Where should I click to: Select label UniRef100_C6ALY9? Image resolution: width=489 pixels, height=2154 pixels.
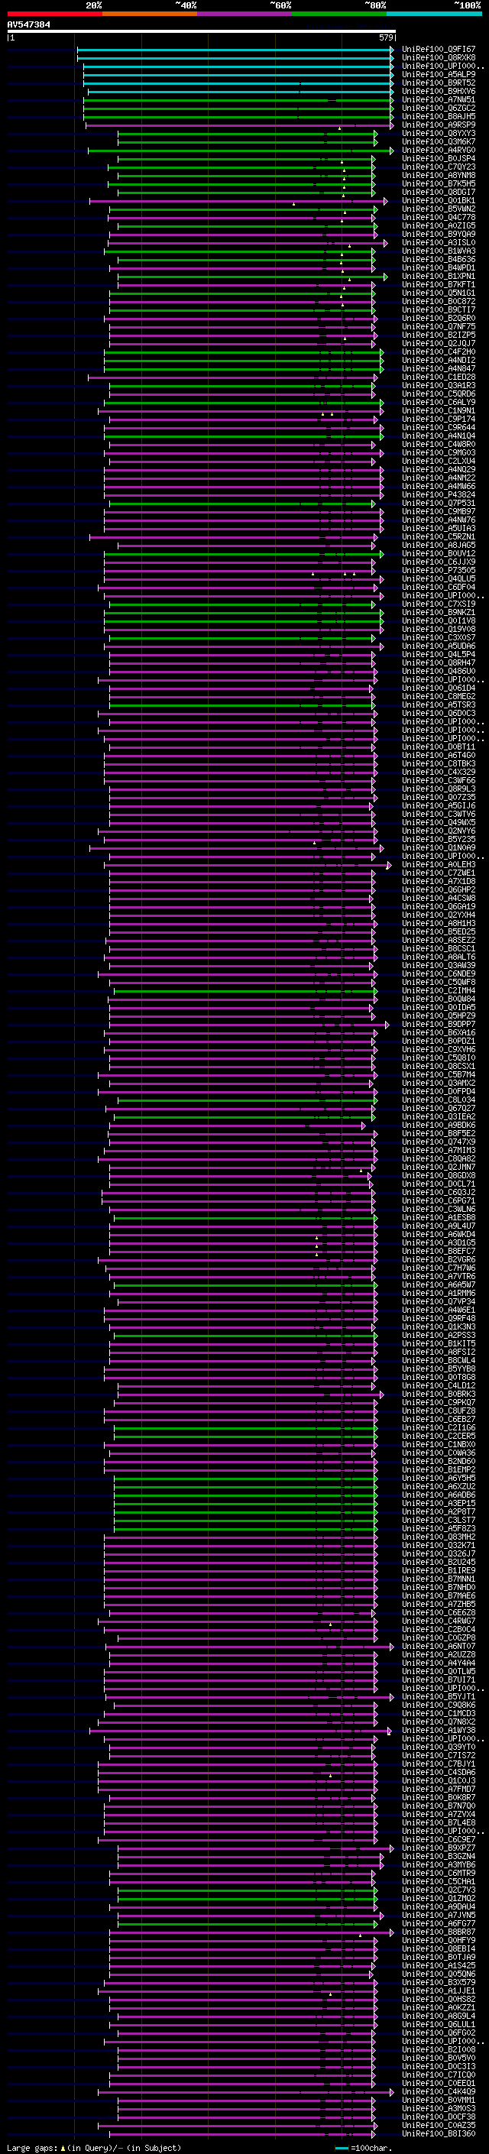pyautogui.click(x=439, y=402)
